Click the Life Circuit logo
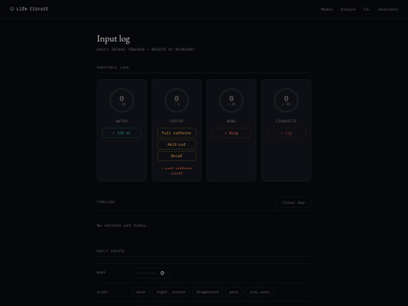 [x=29, y=9]
